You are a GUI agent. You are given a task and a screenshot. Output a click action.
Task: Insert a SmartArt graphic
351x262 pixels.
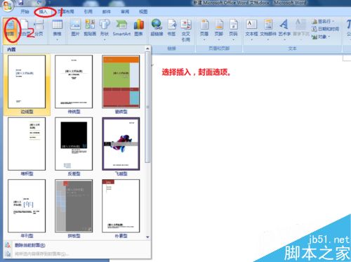click(121, 28)
